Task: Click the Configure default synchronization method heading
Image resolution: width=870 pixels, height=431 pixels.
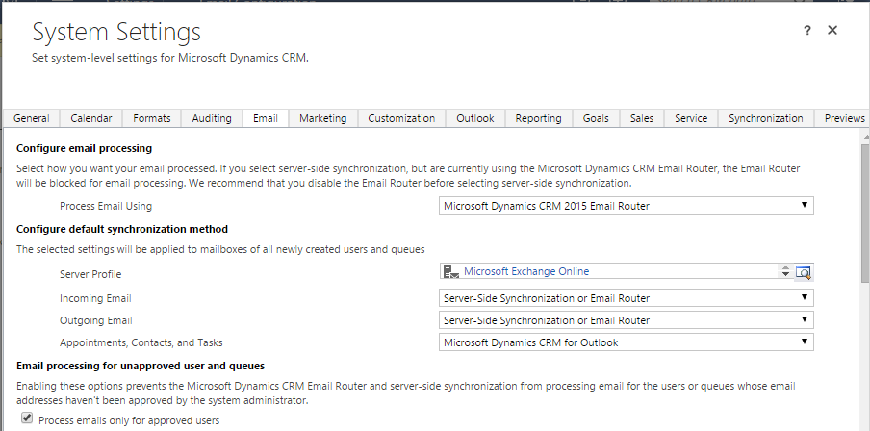Action: pyautogui.click(x=122, y=229)
